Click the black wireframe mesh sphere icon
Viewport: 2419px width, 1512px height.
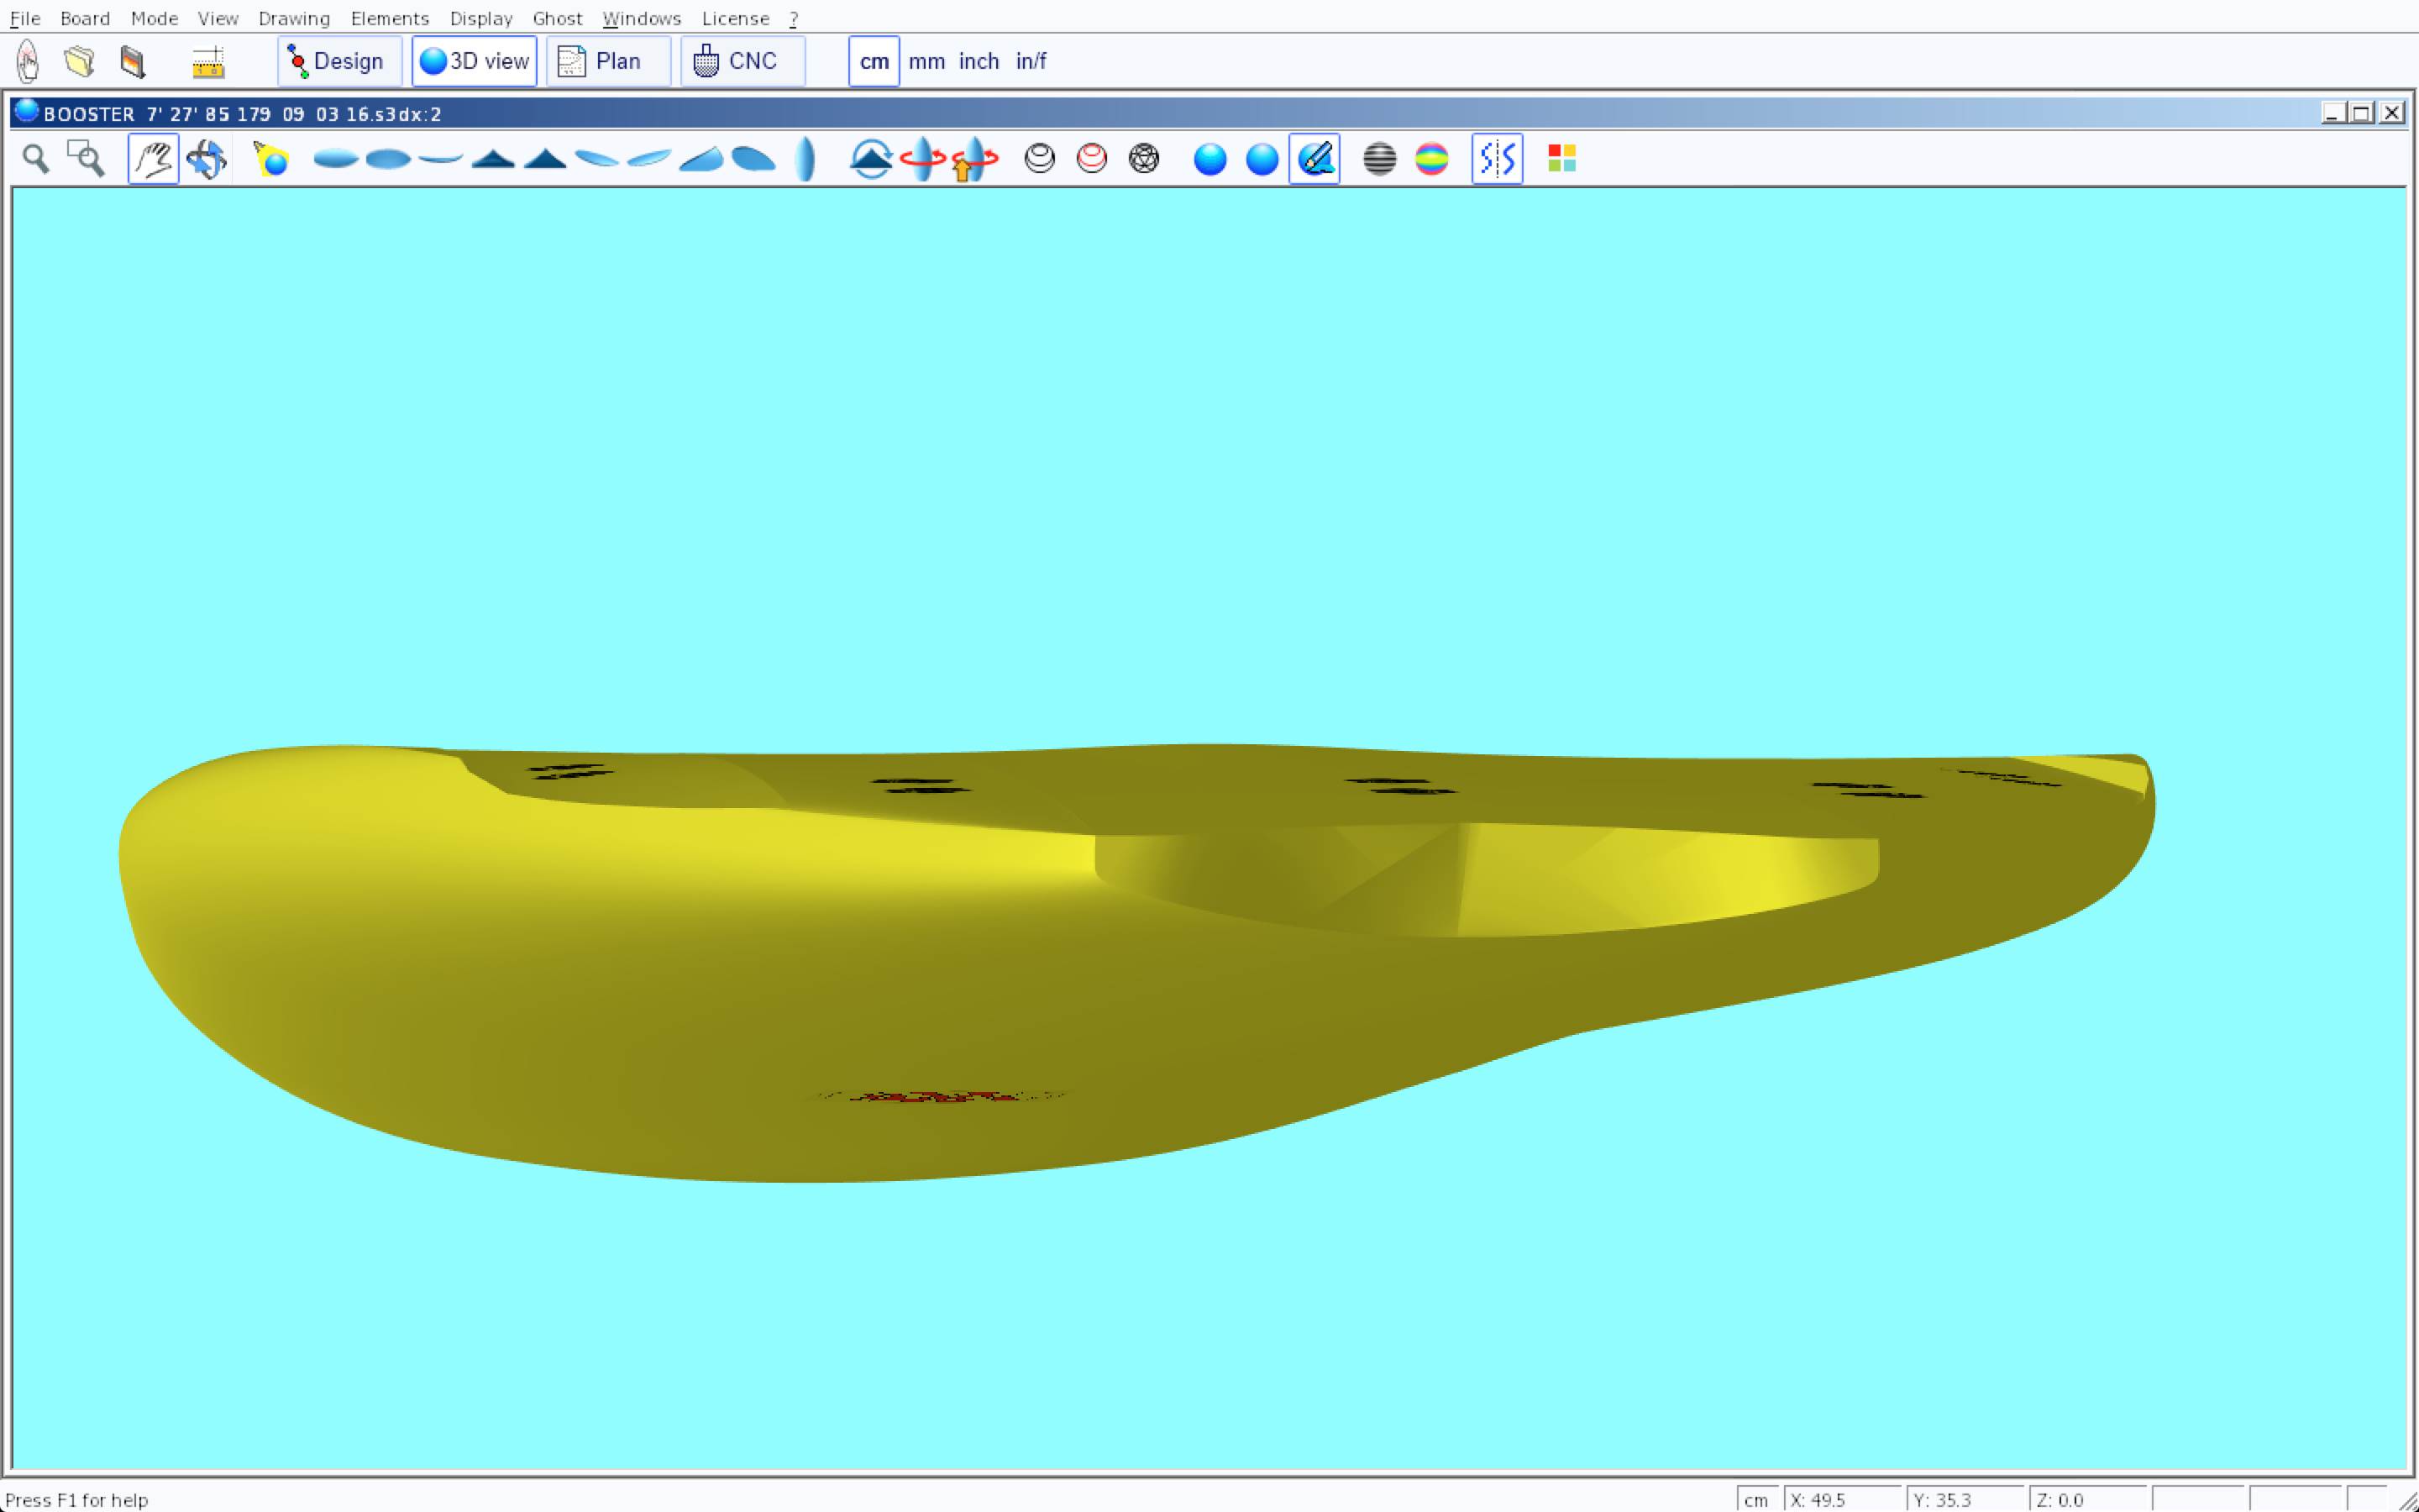point(1143,159)
